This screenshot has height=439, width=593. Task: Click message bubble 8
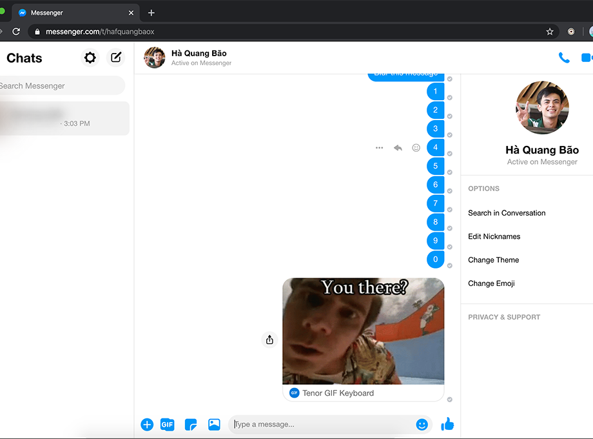435,222
